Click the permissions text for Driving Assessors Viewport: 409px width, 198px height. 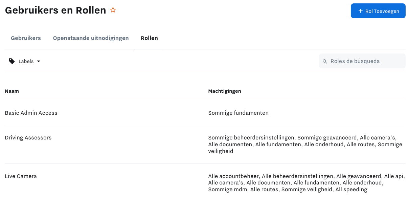pyautogui.click(x=304, y=145)
